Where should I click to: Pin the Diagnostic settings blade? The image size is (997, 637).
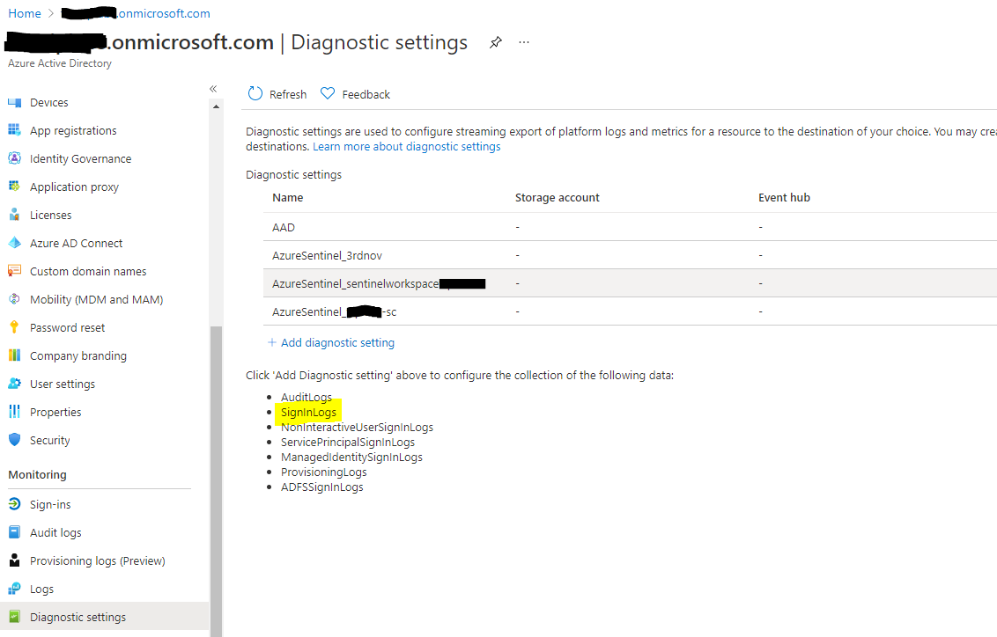point(495,42)
